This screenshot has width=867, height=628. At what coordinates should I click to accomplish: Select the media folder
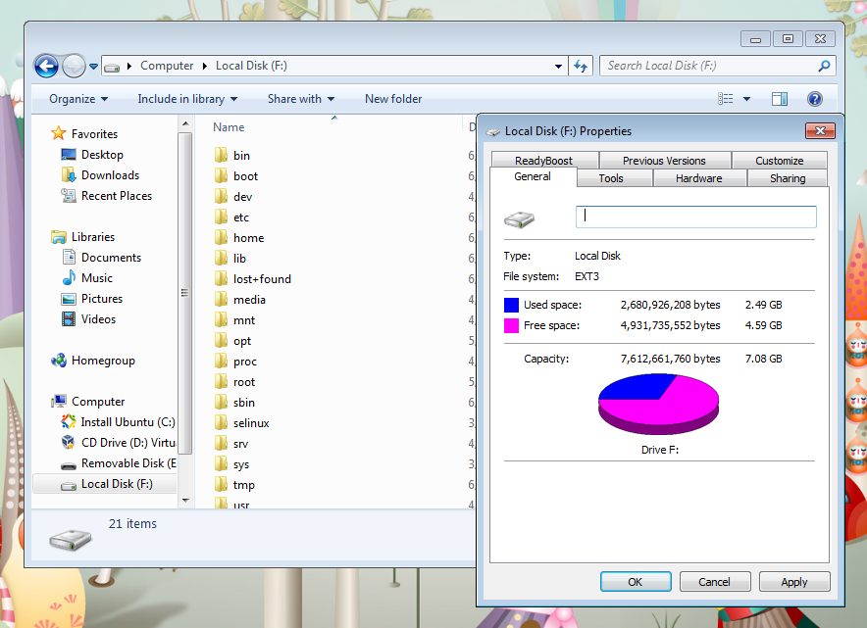pyautogui.click(x=249, y=300)
